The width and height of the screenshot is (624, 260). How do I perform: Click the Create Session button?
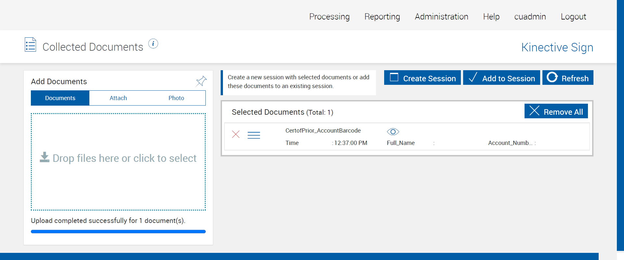(x=422, y=78)
